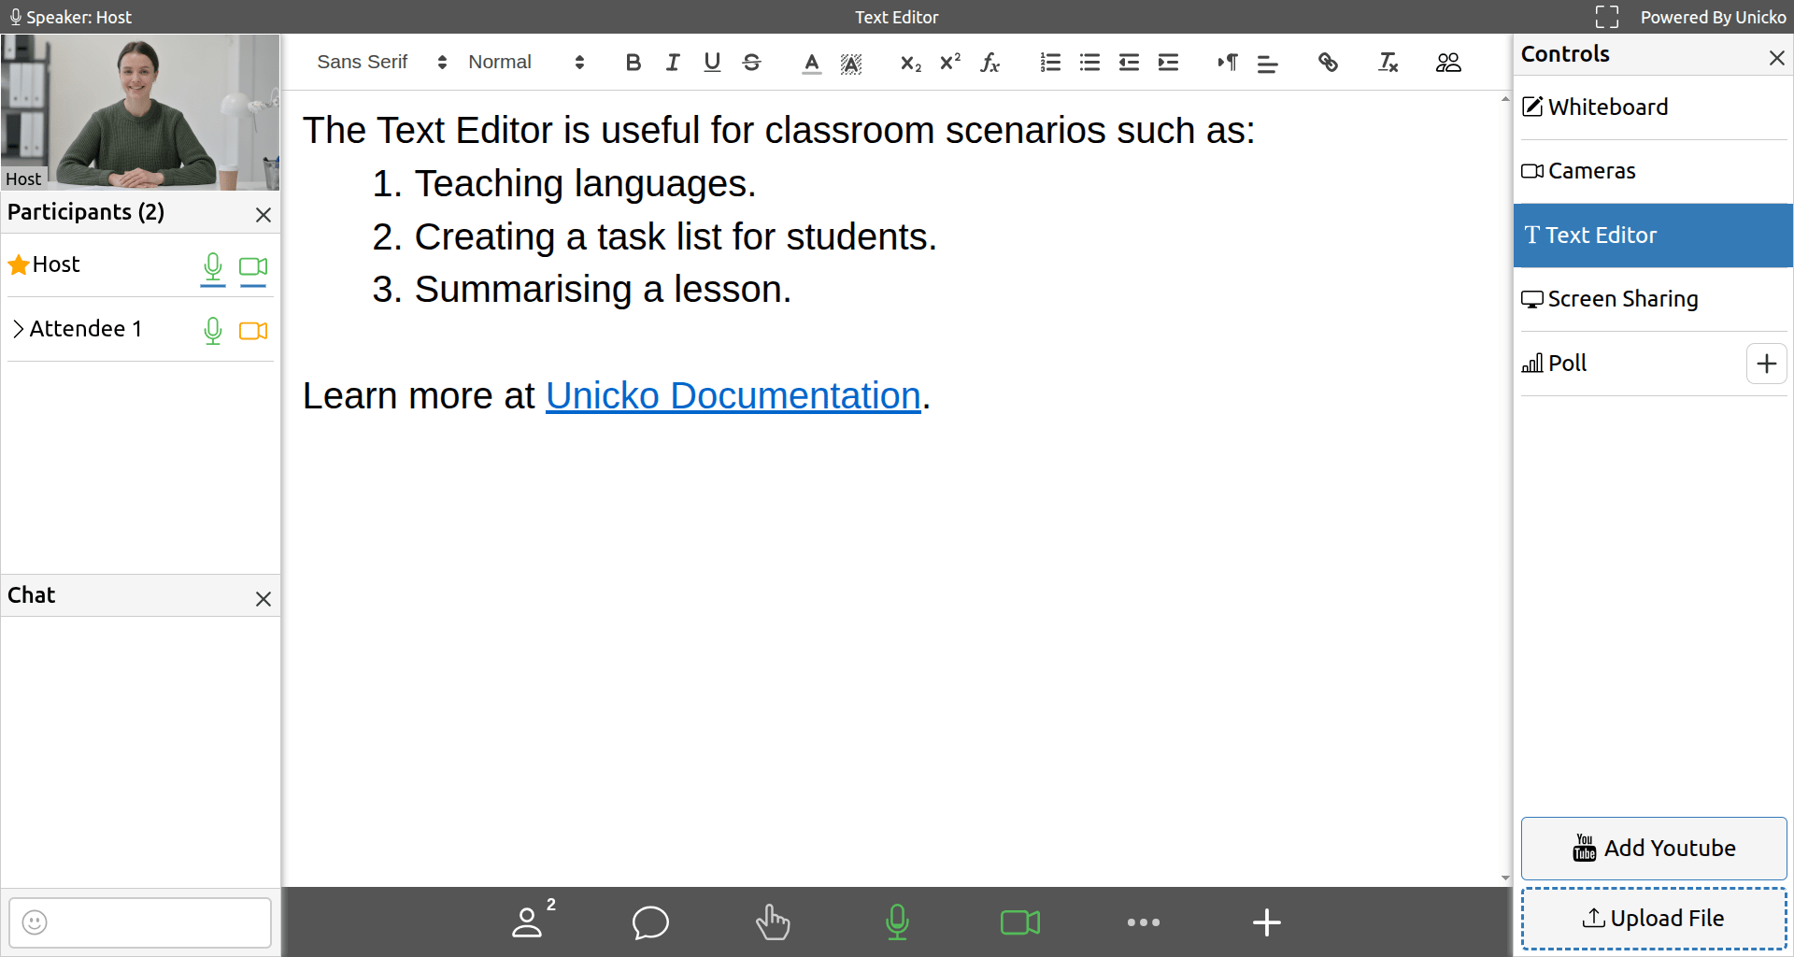Mute microphone in bottom bar
This screenshot has width=1794, height=957.
tap(897, 922)
